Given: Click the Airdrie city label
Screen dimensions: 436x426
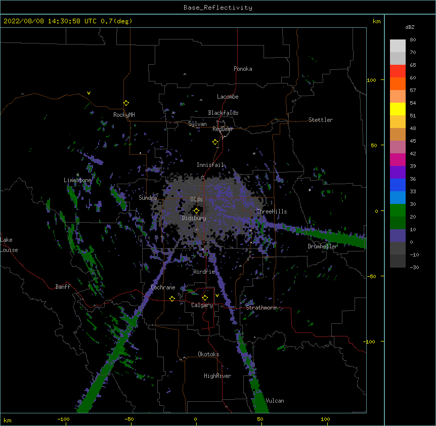Looking at the screenshot, I should pos(204,272).
